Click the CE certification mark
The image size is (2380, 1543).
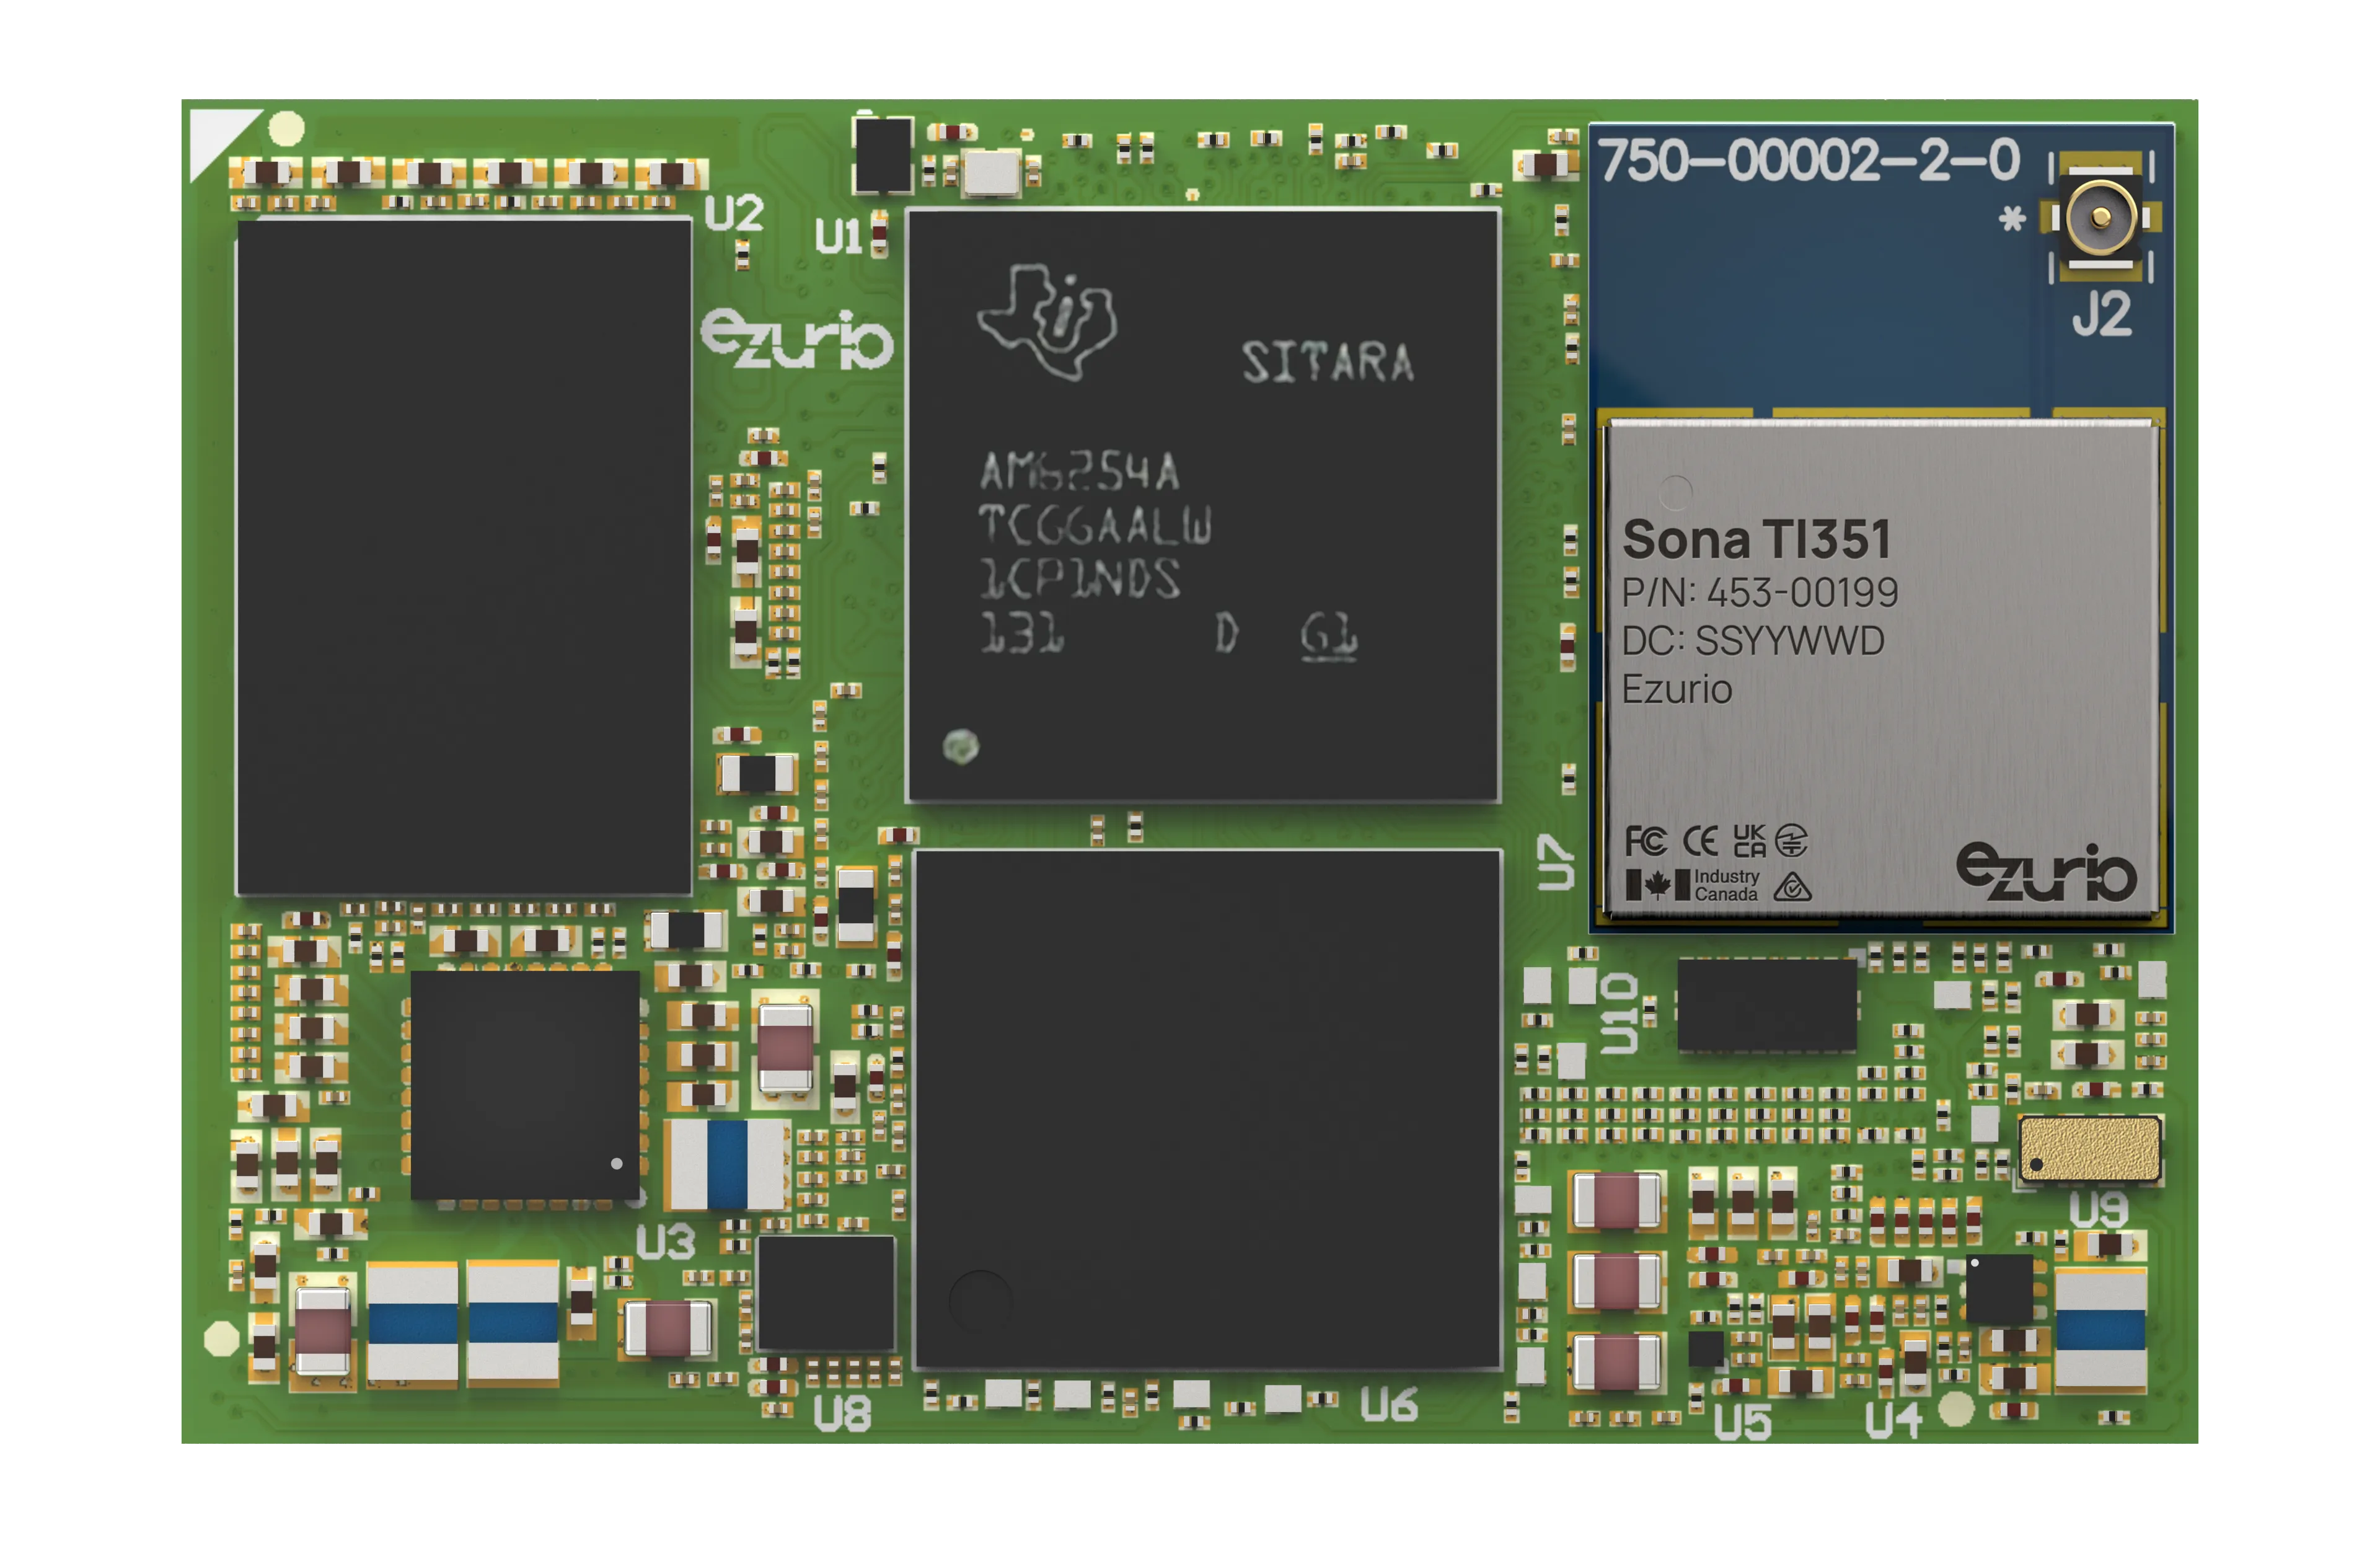(1700, 841)
